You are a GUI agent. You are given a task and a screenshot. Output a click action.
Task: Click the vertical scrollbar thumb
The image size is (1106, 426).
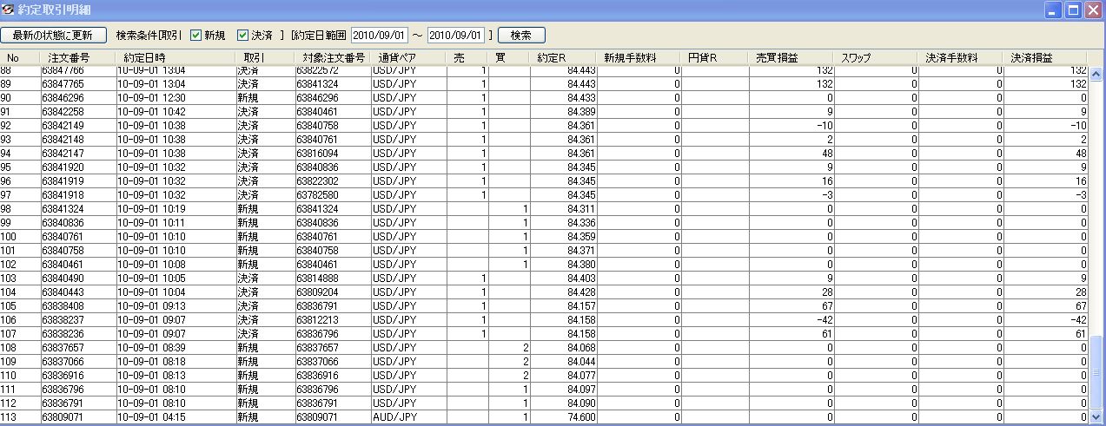[x=1096, y=373]
